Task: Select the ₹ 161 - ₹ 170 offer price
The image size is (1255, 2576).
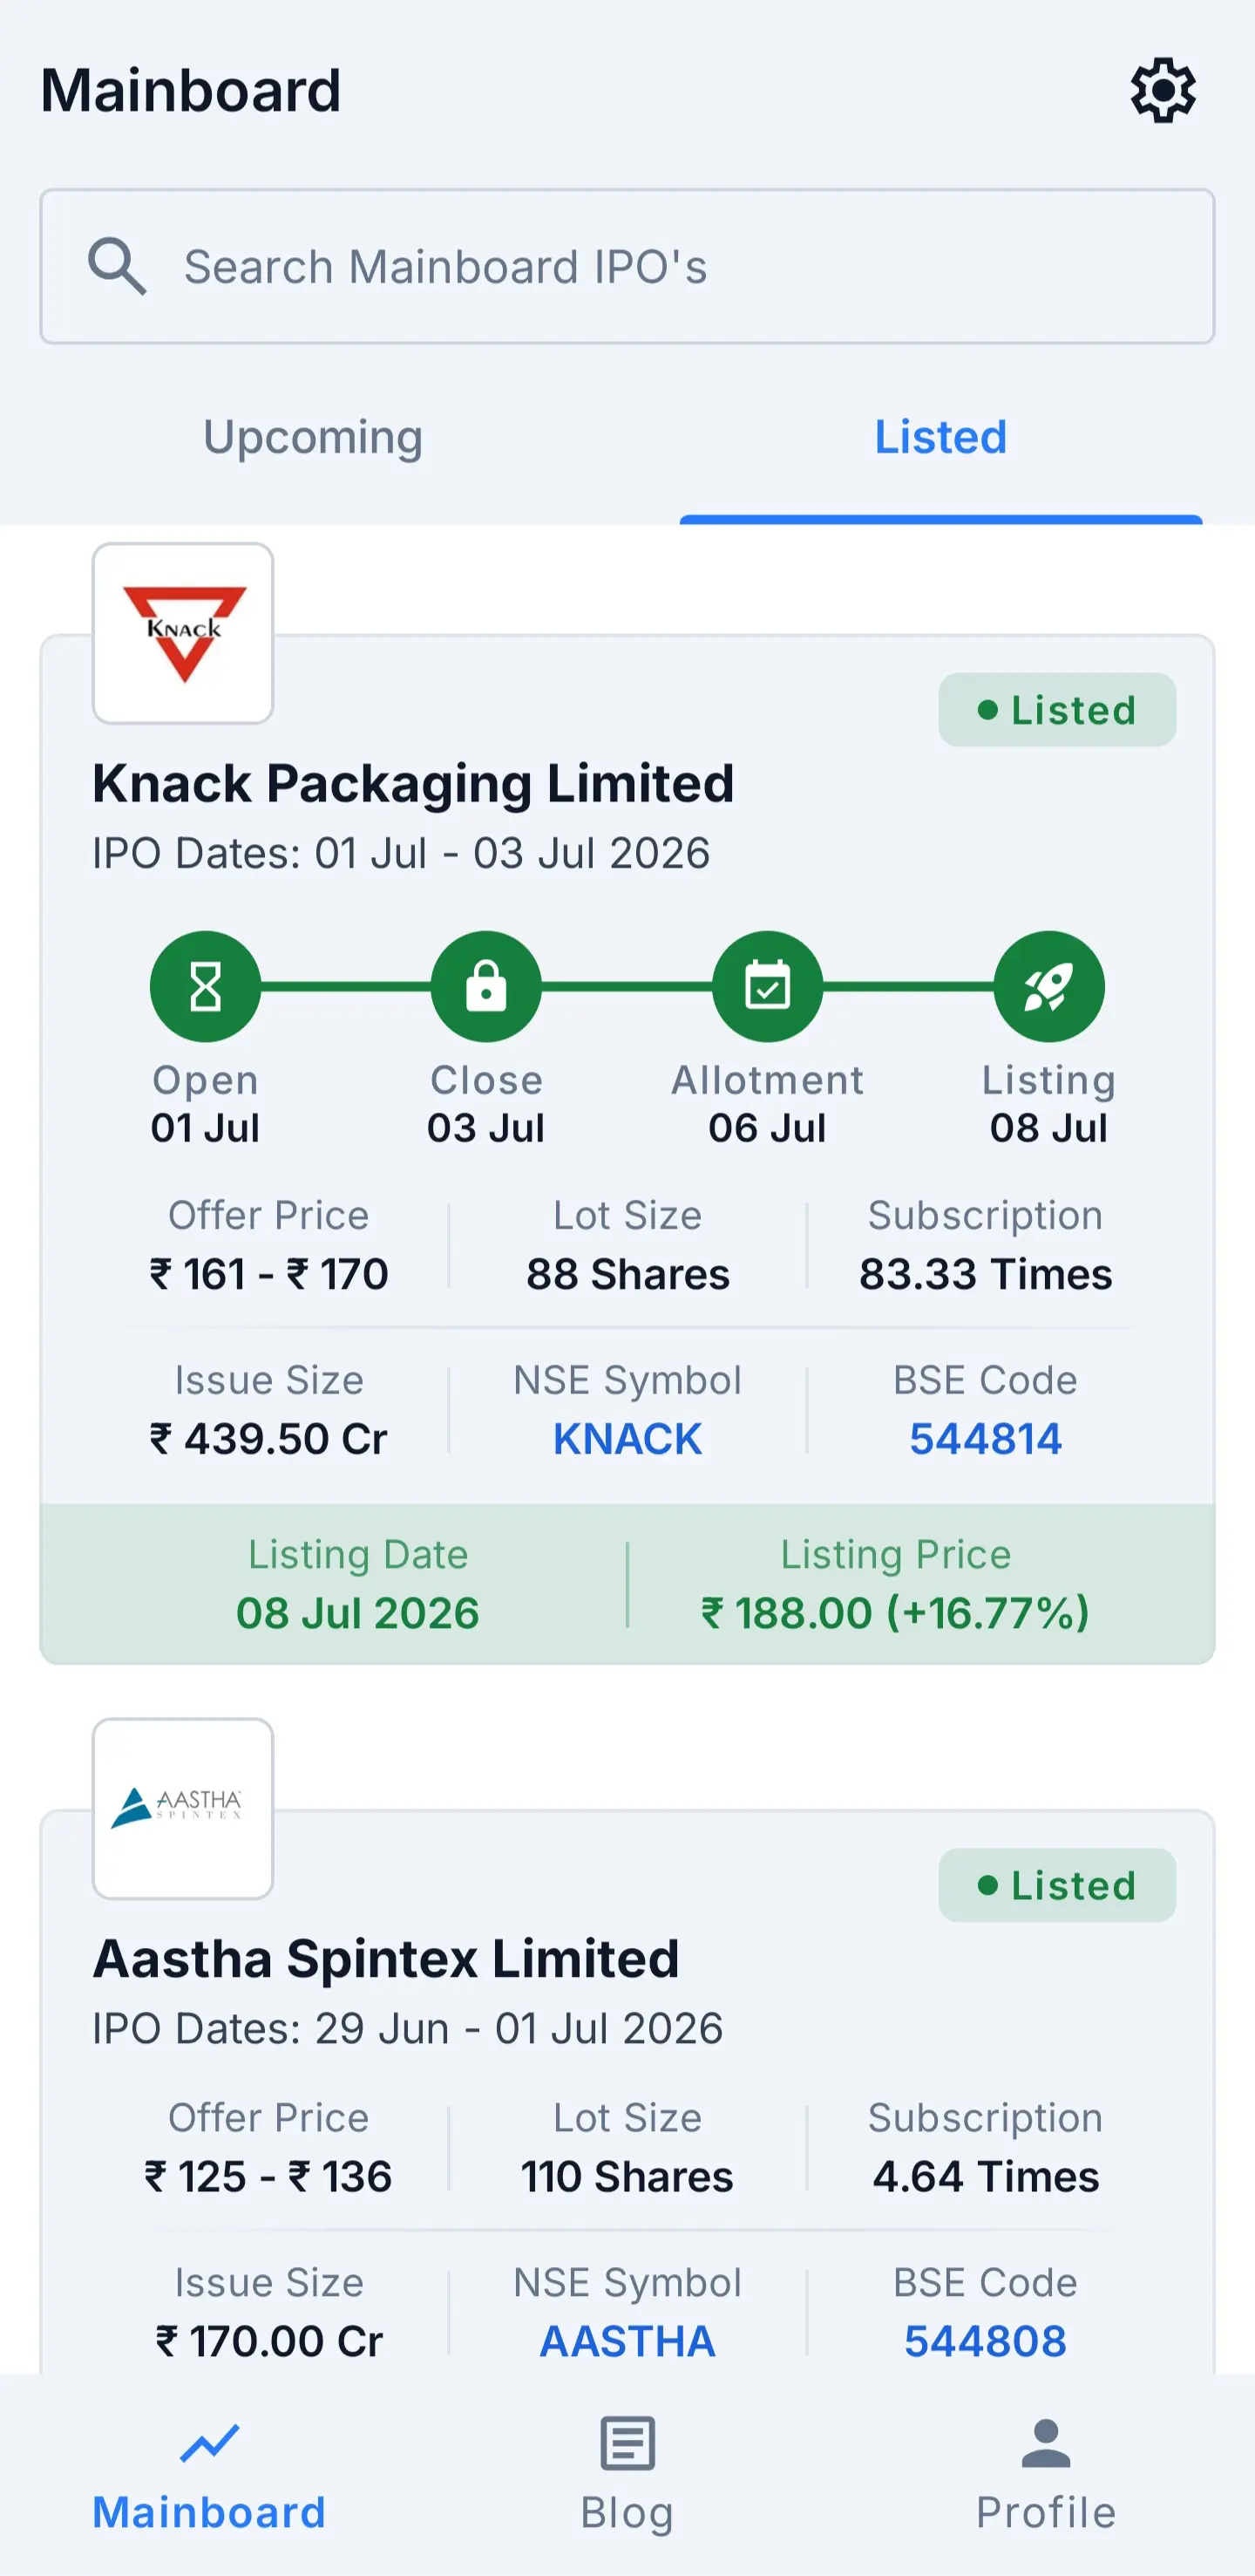Action: 268,1274
